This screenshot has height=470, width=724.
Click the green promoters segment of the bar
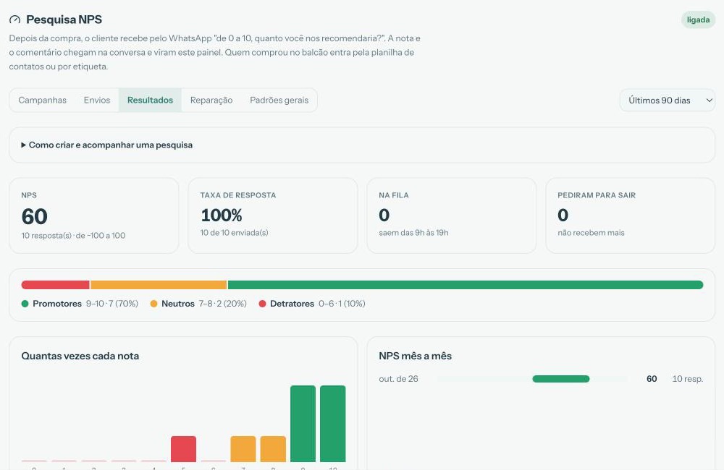point(466,285)
